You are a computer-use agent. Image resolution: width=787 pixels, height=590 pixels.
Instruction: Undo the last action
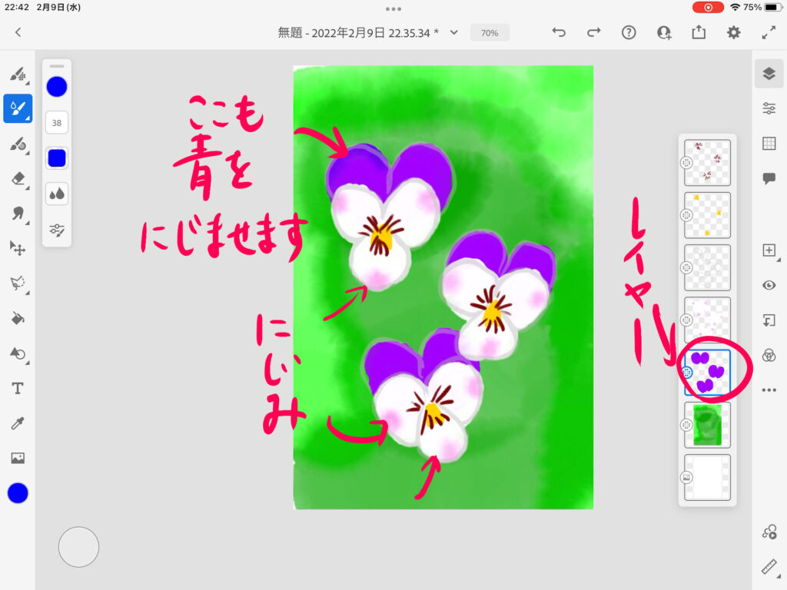[559, 32]
